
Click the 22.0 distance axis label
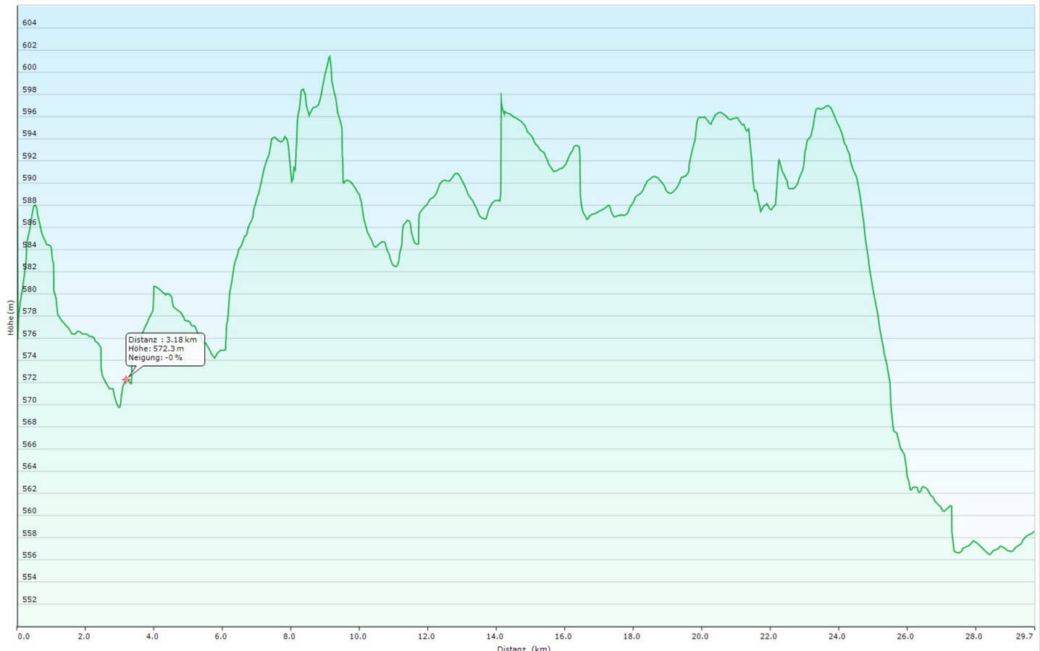coord(768,637)
